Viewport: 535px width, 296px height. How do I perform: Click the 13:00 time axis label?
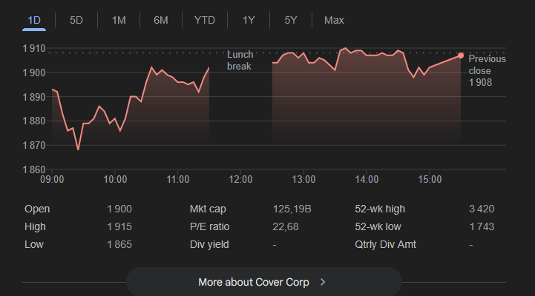click(x=303, y=179)
